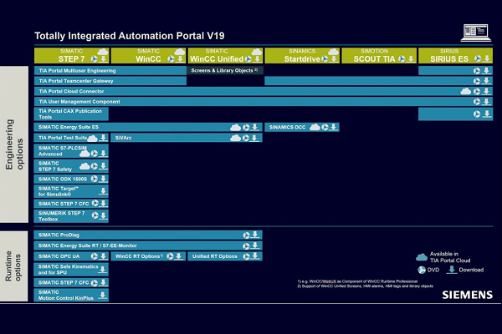The height and width of the screenshot is (334, 502).
Task: Click the DVD icon in SIMATIC Energy Suite ES row
Action: coord(246,128)
